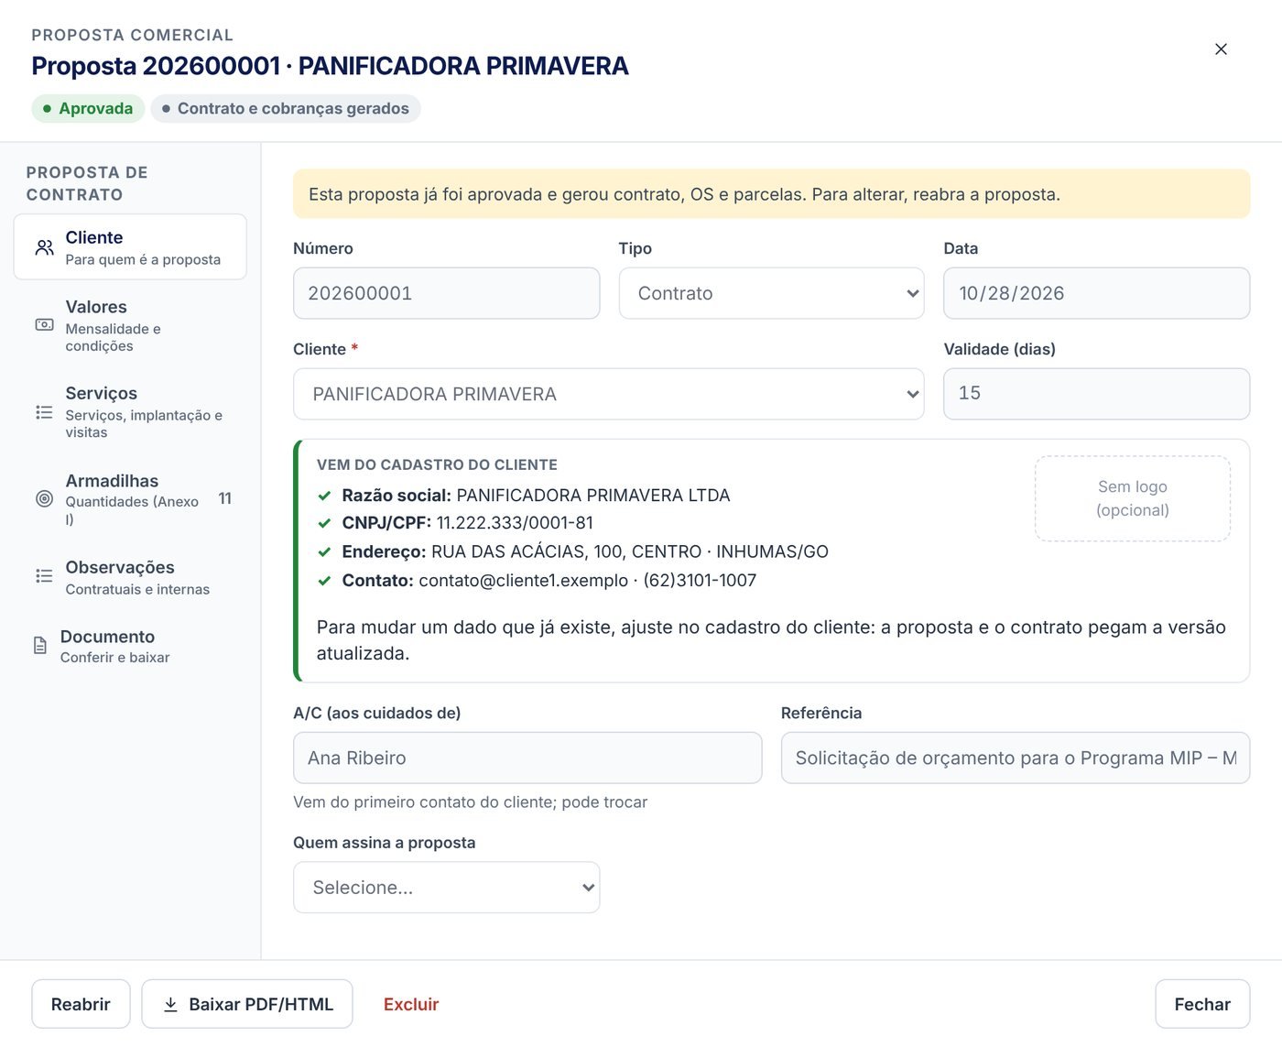Click the red Excluir link

[x=411, y=1004]
